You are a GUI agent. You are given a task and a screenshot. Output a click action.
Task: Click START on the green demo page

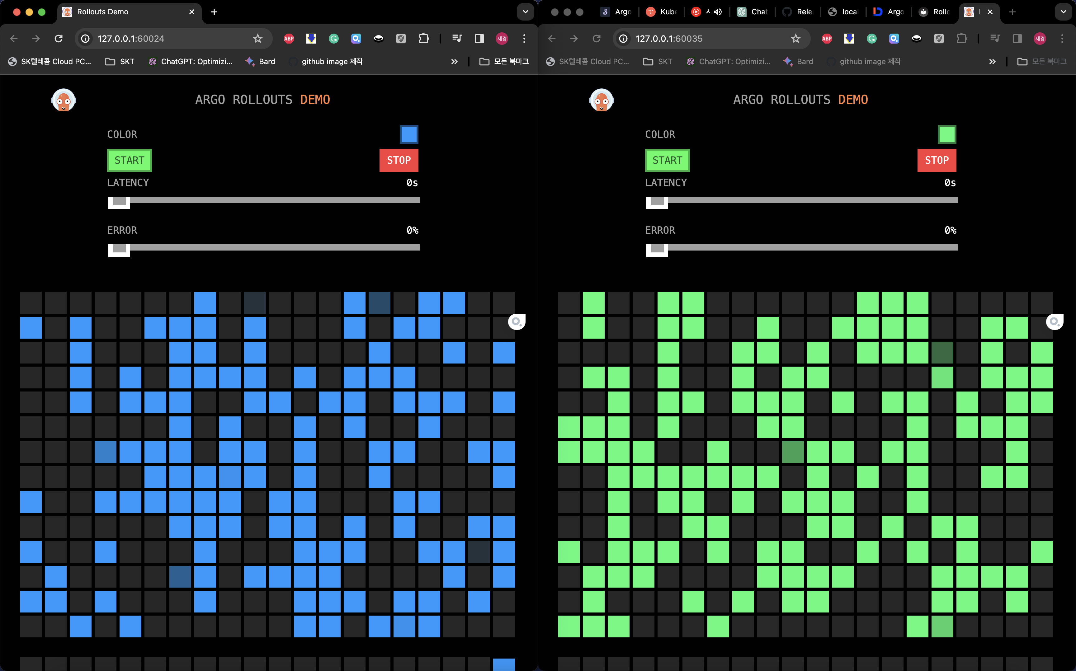(x=667, y=160)
